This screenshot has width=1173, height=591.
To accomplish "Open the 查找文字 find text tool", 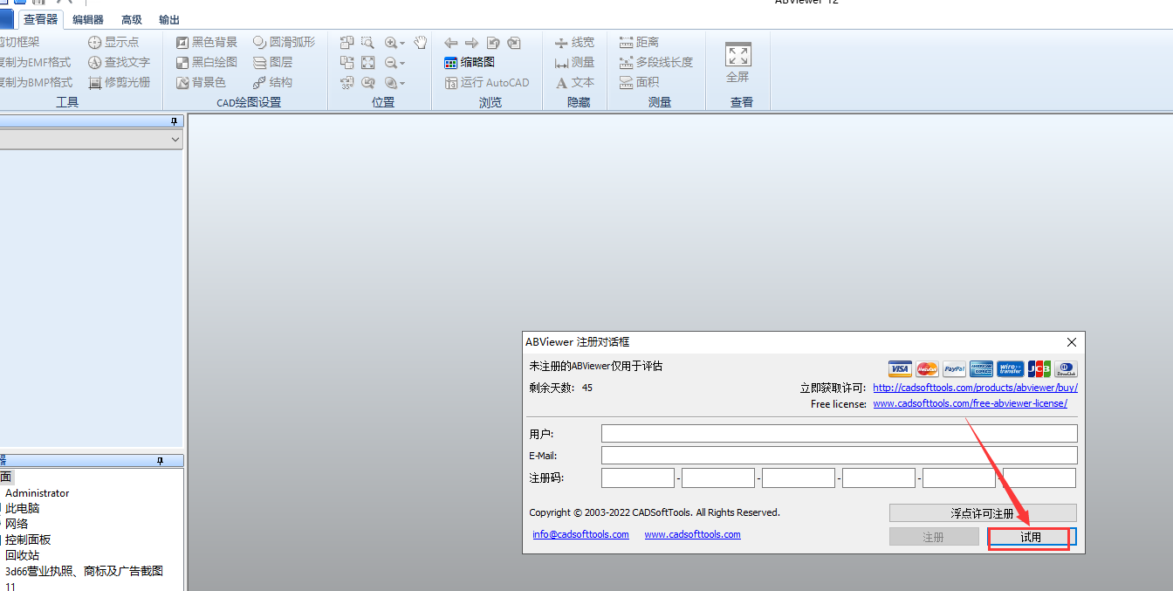I will click(x=120, y=62).
